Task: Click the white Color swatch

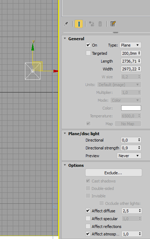Action: point(131,108)
